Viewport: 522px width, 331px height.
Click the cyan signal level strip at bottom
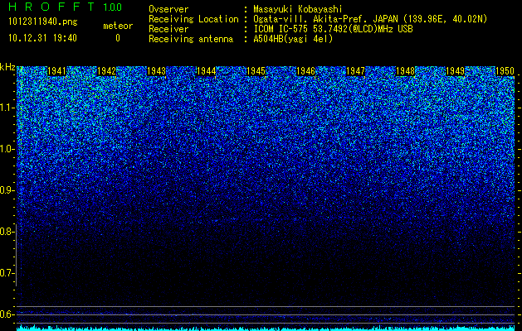[266, 328]
